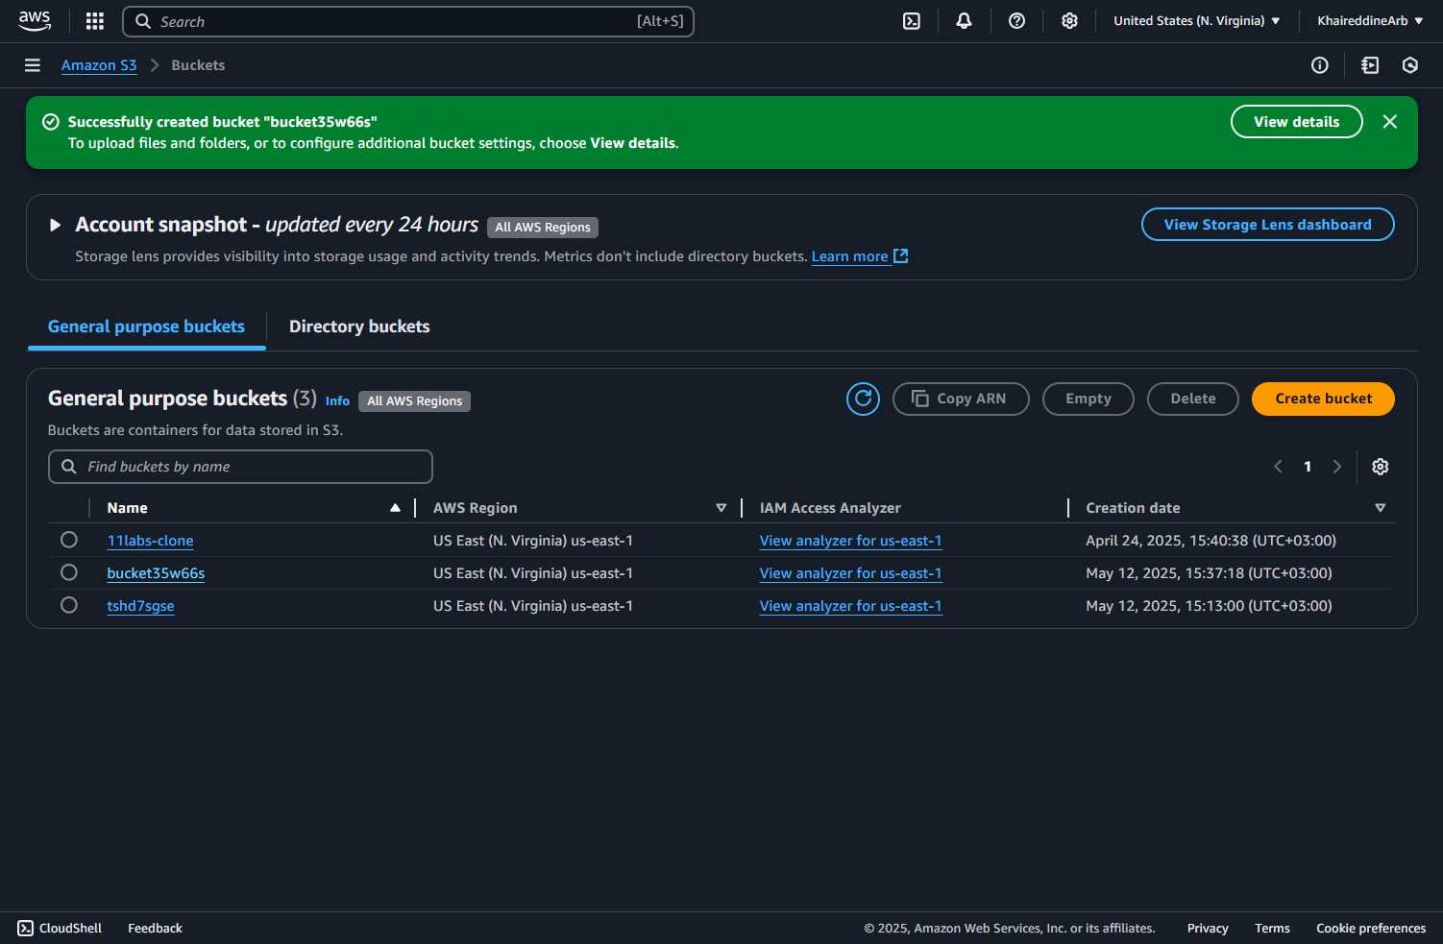Expand the Account snapshot section
Image resolution: width=1443 pixels, height=944 pixels.
[55, 225]
